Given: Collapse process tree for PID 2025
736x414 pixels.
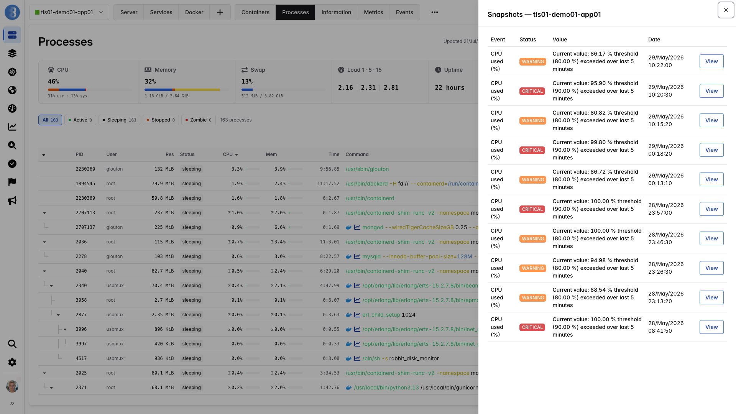Looking at the screenshot, I should 44,373.
